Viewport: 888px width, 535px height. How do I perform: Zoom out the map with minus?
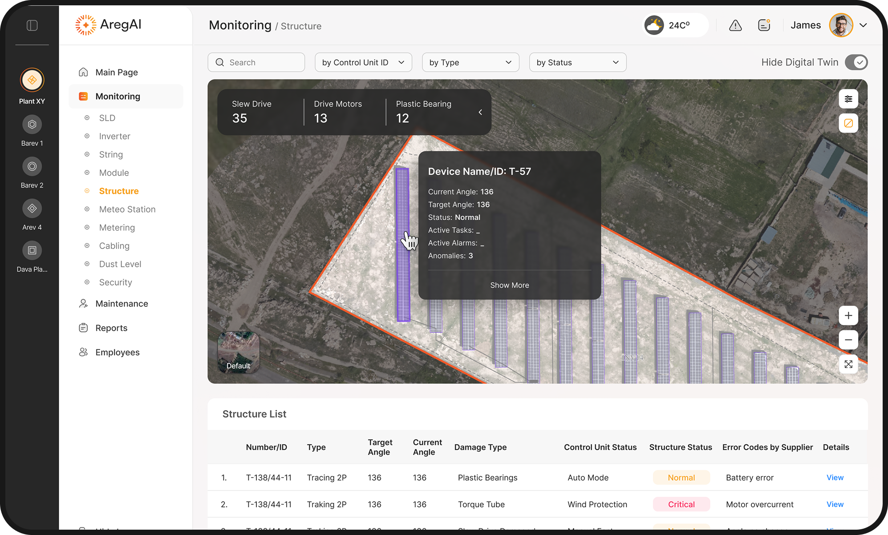coord(848,340)
